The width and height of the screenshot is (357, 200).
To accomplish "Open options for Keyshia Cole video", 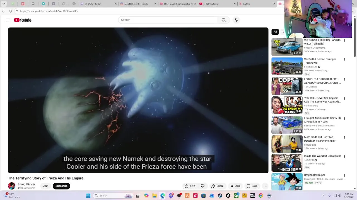I will [345, 99].
